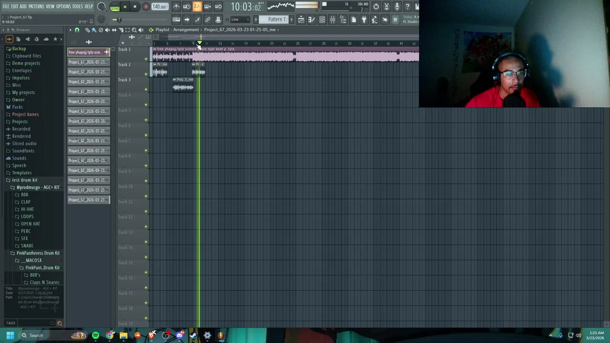The width and height of the screenshot is (610, 343).
Task: Toggle the metronome icon
Action: (x=176, y=7)
